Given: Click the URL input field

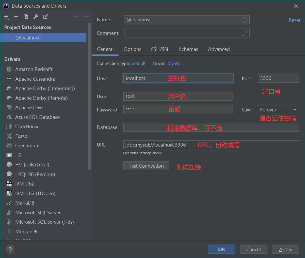Looking at the screenshot, I should (211, 145).
